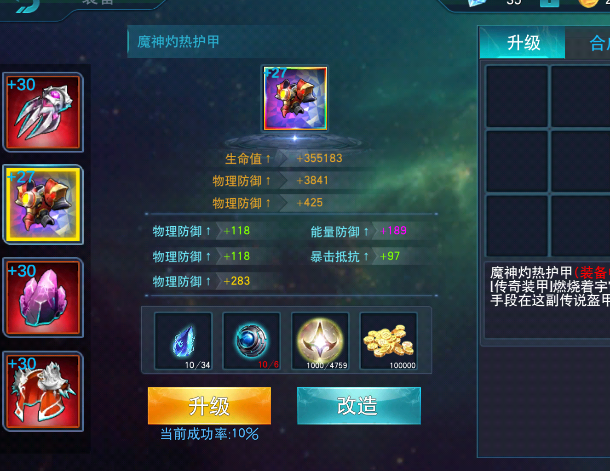Select the +30 claw weapon equipment

tap(43, 112)
